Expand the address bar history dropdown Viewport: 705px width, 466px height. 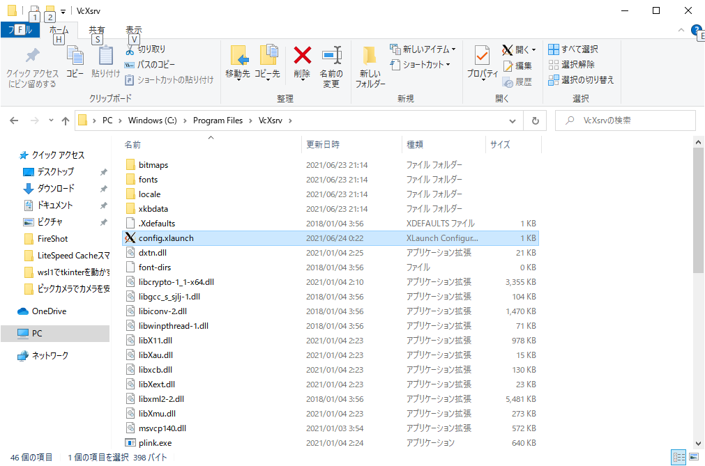coord(512,121)
